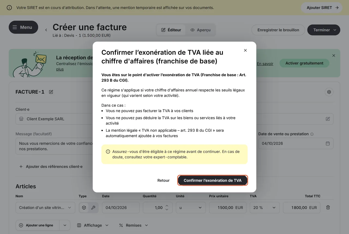Click the eye icon on Aperçu tab
This screenshot has width=349, height=234.
192,30
